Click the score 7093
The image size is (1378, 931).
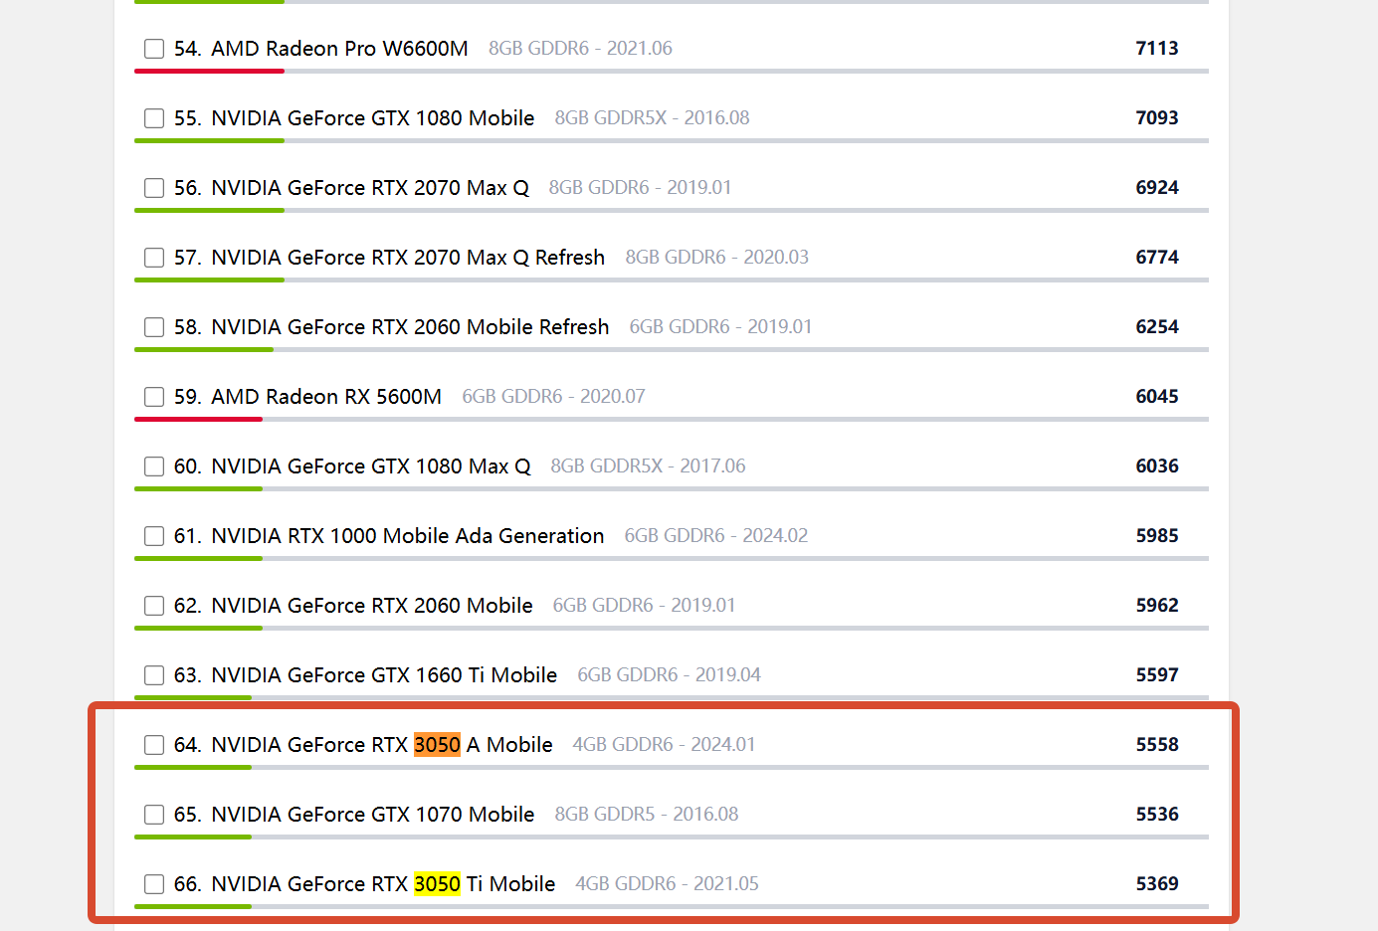click(x=1157, y=118)
